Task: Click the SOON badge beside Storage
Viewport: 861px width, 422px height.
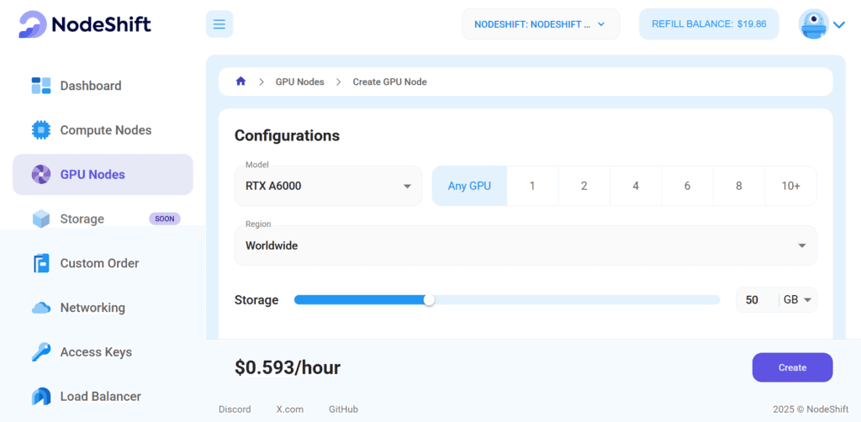Action: [165, 219]
